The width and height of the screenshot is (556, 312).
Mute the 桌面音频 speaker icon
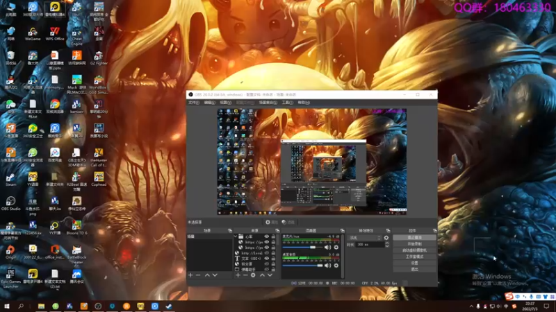(327, 266)
